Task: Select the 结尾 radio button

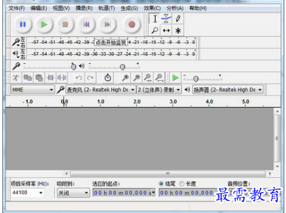Action: (x=161, y=183)
